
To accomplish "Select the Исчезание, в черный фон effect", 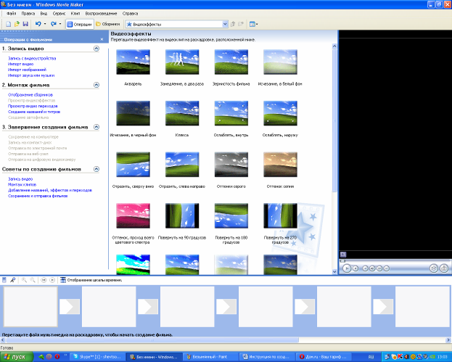I will tap(133, 113).
